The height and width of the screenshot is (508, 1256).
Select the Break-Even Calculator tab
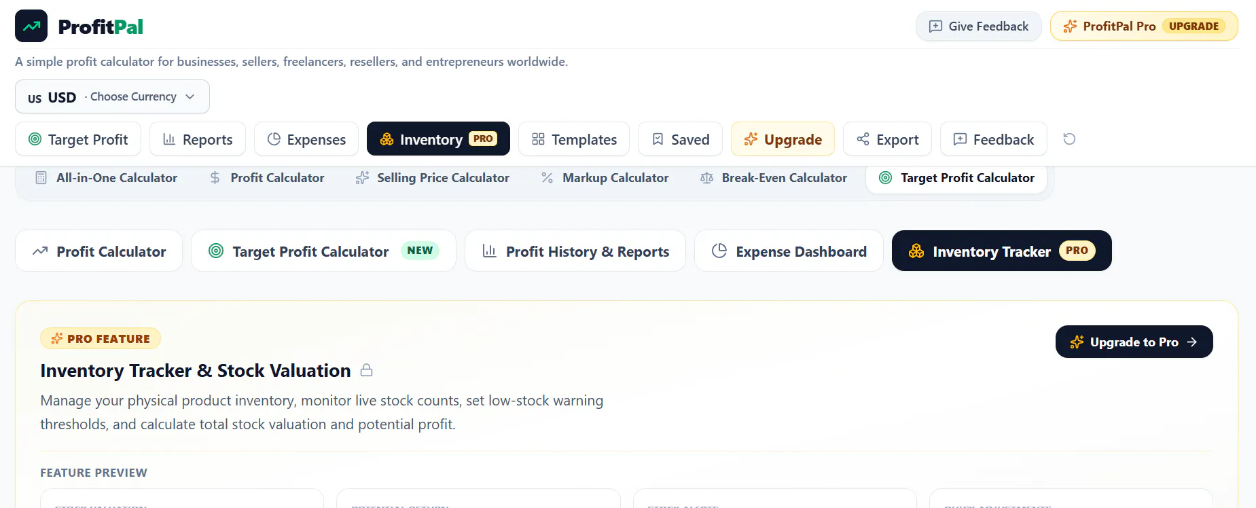[x=773, y=178]
